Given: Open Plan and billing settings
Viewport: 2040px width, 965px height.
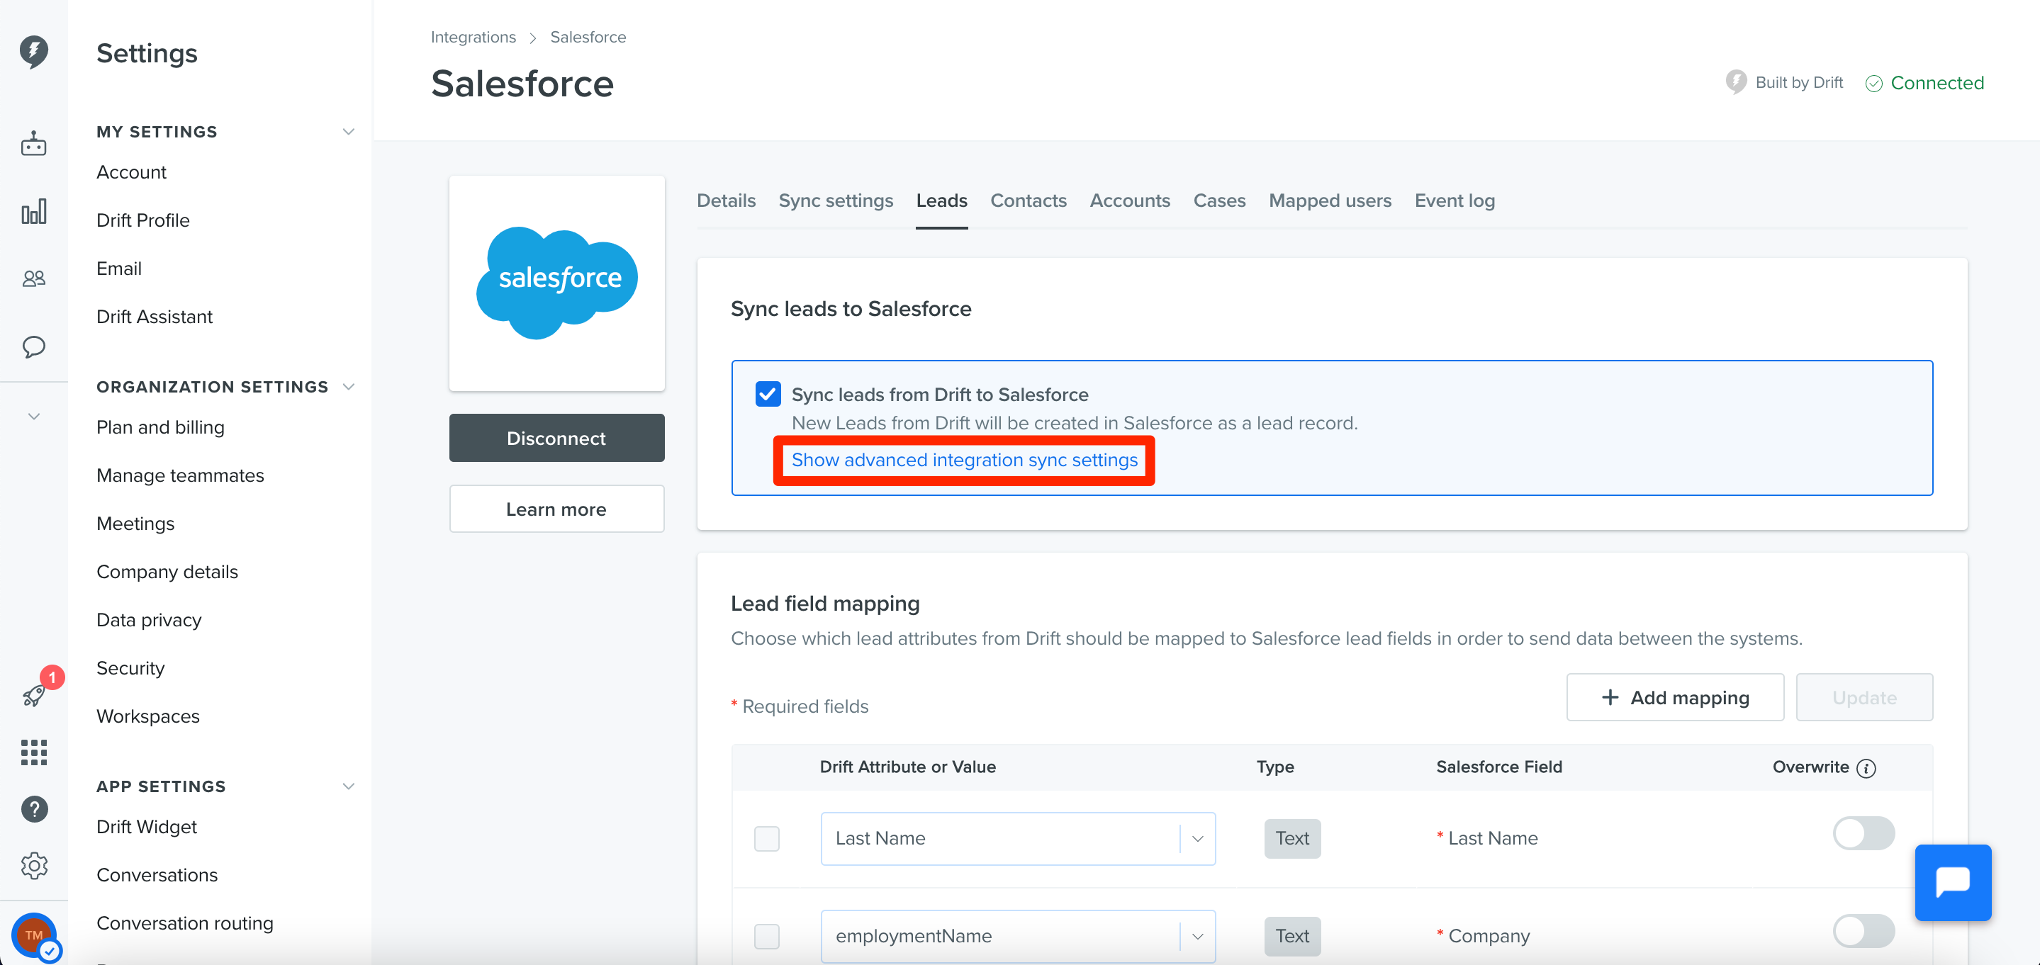Looking at the screenshot, I should pyautogui.click(x=160, y=427).
